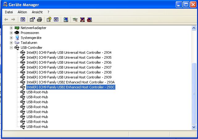Click the scrollbar down arrow
Image resolution: width=198 pixels, height=139 pixels.
tap(194, 127)
